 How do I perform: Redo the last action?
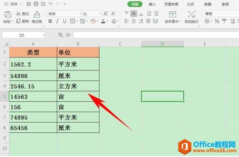click(x=58, y=4)
